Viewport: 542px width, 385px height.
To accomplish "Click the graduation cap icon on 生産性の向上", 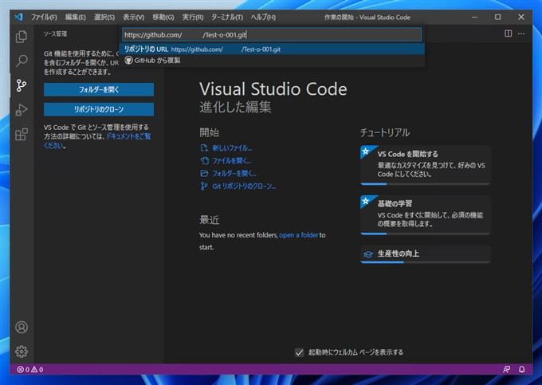I will coord(368,254).
